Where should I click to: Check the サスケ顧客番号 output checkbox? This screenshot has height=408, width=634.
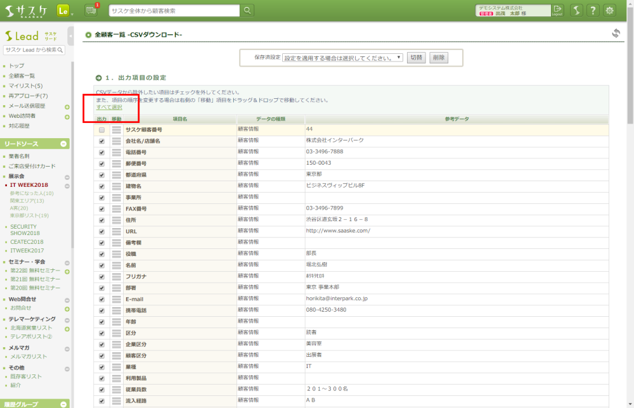(x=101, y=130)
